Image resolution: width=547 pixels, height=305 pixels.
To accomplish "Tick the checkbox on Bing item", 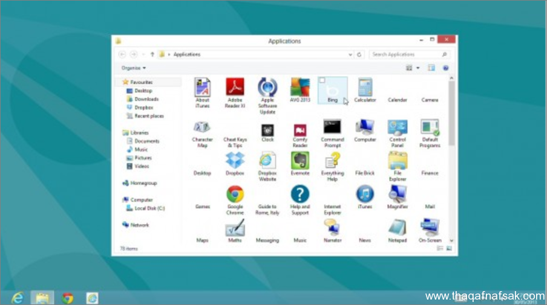I will [x=322, y=80].
